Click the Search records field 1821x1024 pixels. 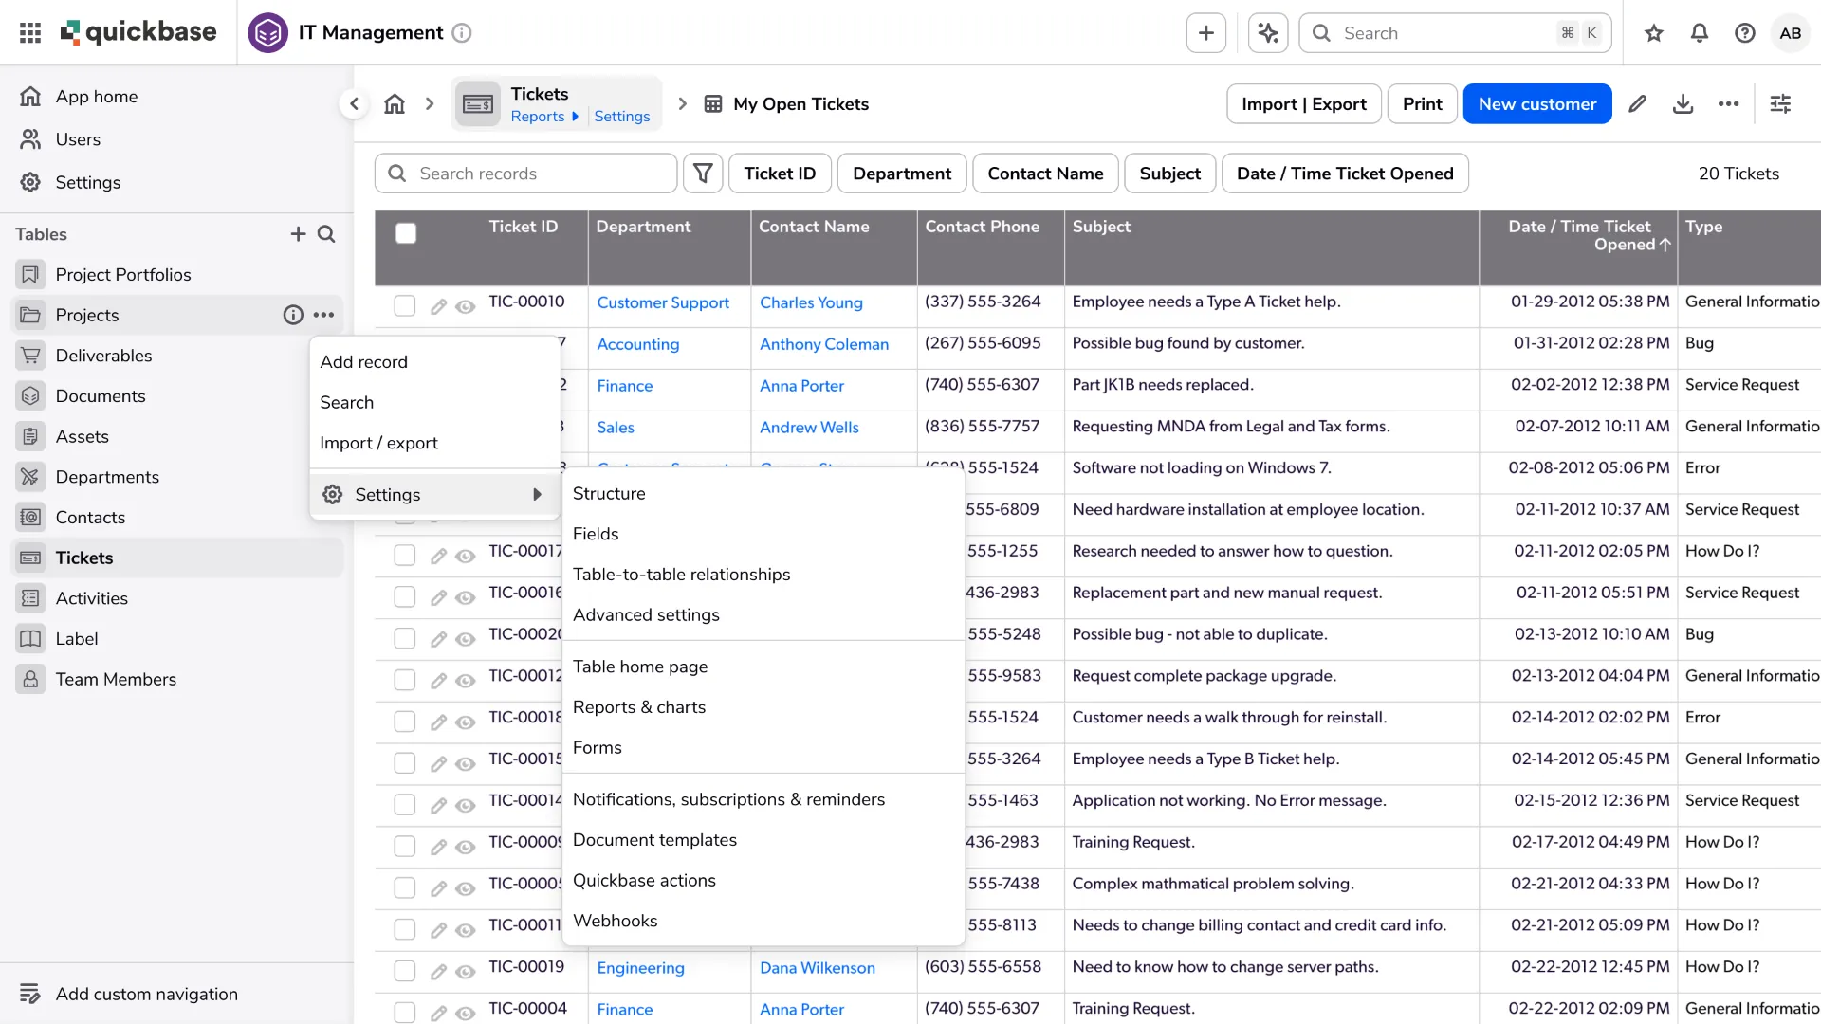click(x=526, y=174)
